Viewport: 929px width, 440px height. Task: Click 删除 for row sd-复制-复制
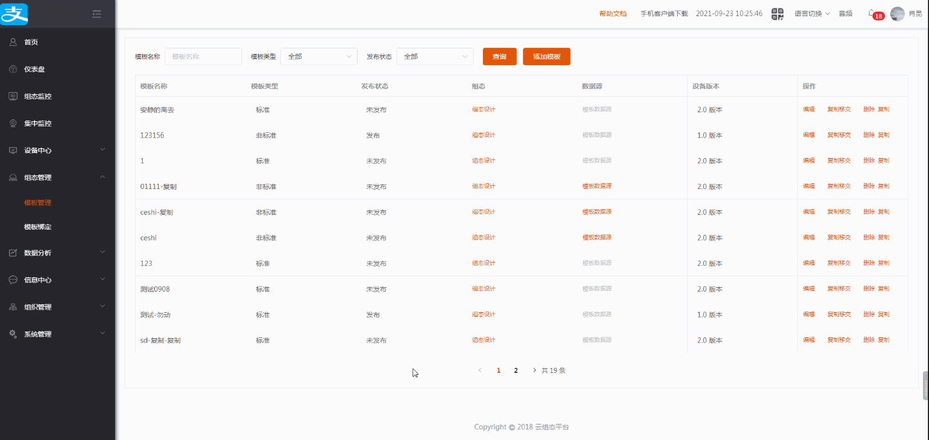click(x=869, y=340)
